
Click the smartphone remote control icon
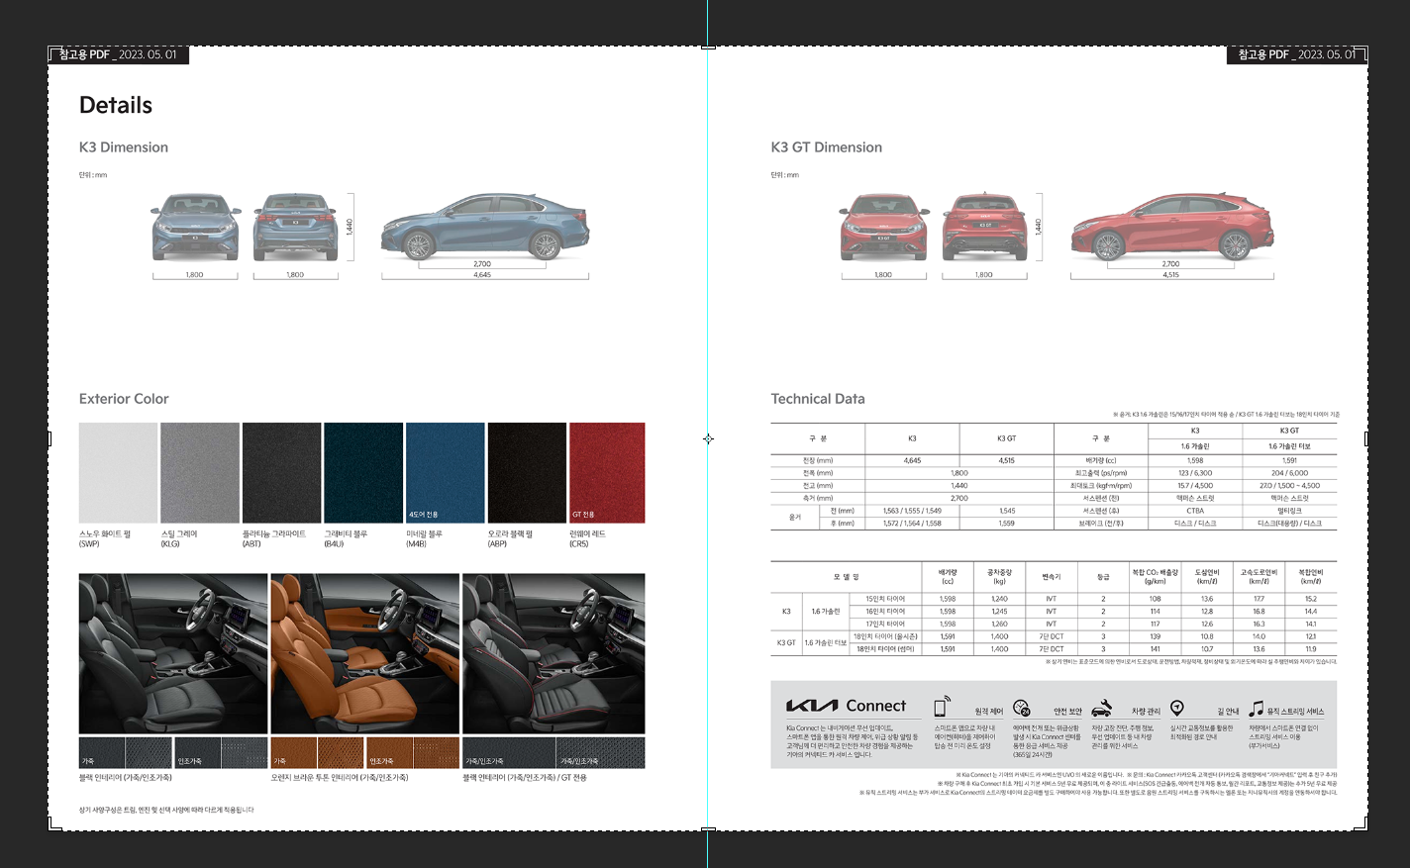coord(942,707)
